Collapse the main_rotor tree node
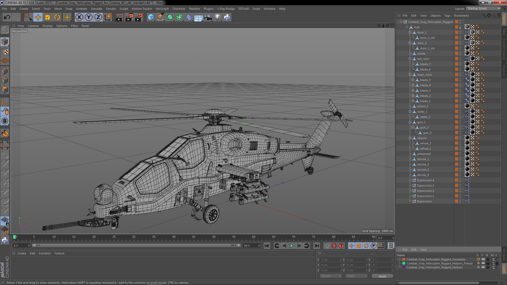This screenshot has width=507, height=285. (410, 75)
